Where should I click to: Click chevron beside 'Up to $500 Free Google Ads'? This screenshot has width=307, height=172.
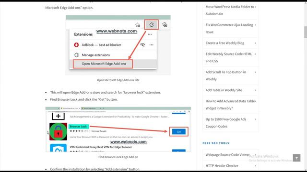click(x=255, y=119)
